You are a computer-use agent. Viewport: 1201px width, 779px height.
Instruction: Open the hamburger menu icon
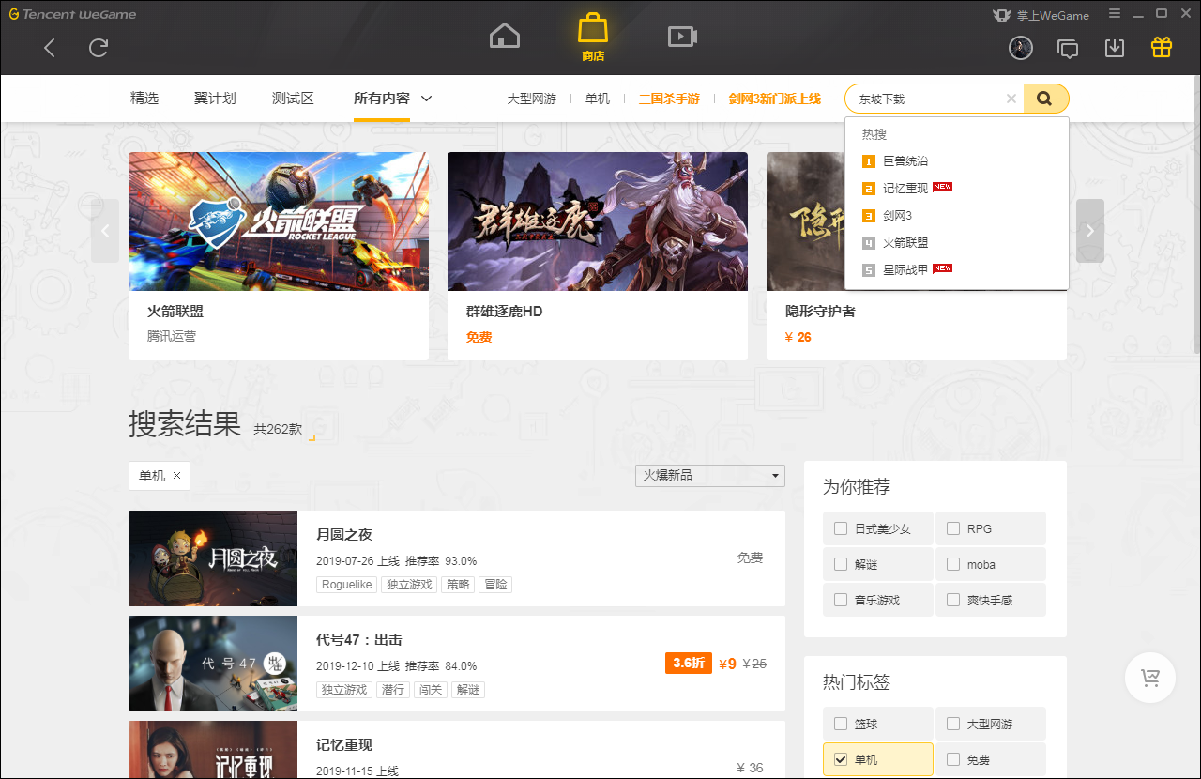click(x=1115, y=14)
